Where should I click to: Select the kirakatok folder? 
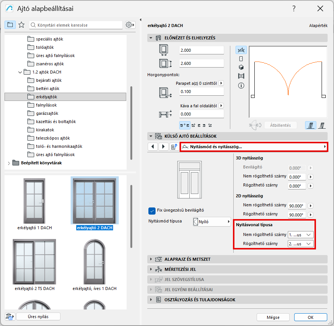(x=45, y=130)
